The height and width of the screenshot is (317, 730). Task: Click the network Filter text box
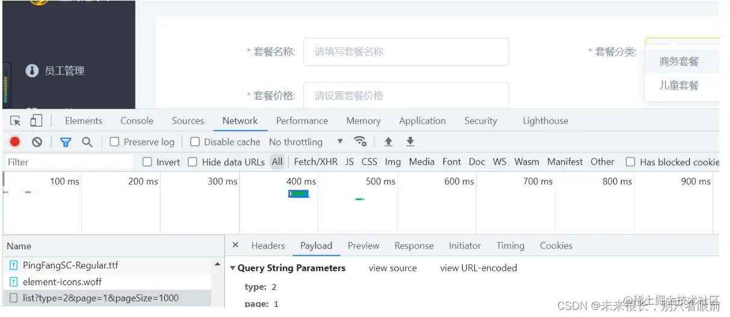point(68,162)
